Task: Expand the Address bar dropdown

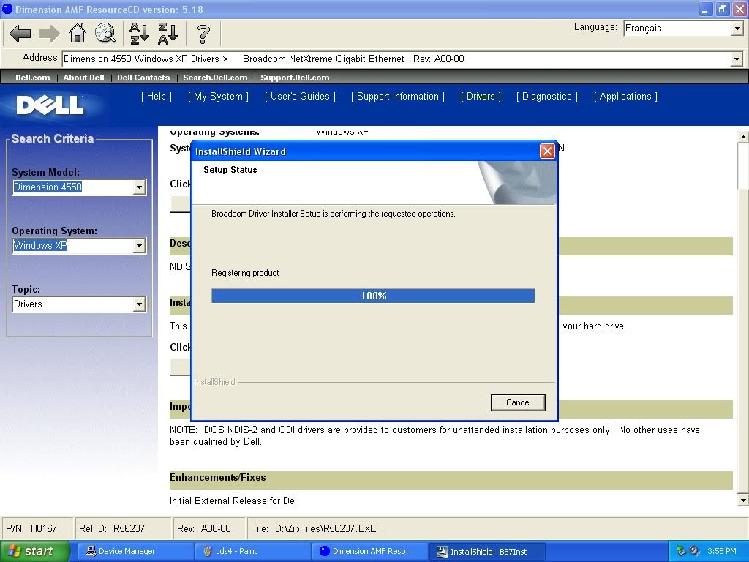Action: tap(737, 59)
